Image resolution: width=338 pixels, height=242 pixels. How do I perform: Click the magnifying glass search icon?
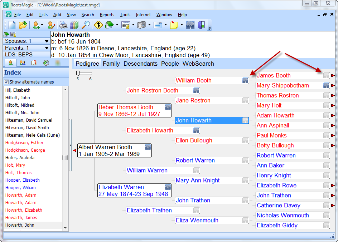click(86, 25)
